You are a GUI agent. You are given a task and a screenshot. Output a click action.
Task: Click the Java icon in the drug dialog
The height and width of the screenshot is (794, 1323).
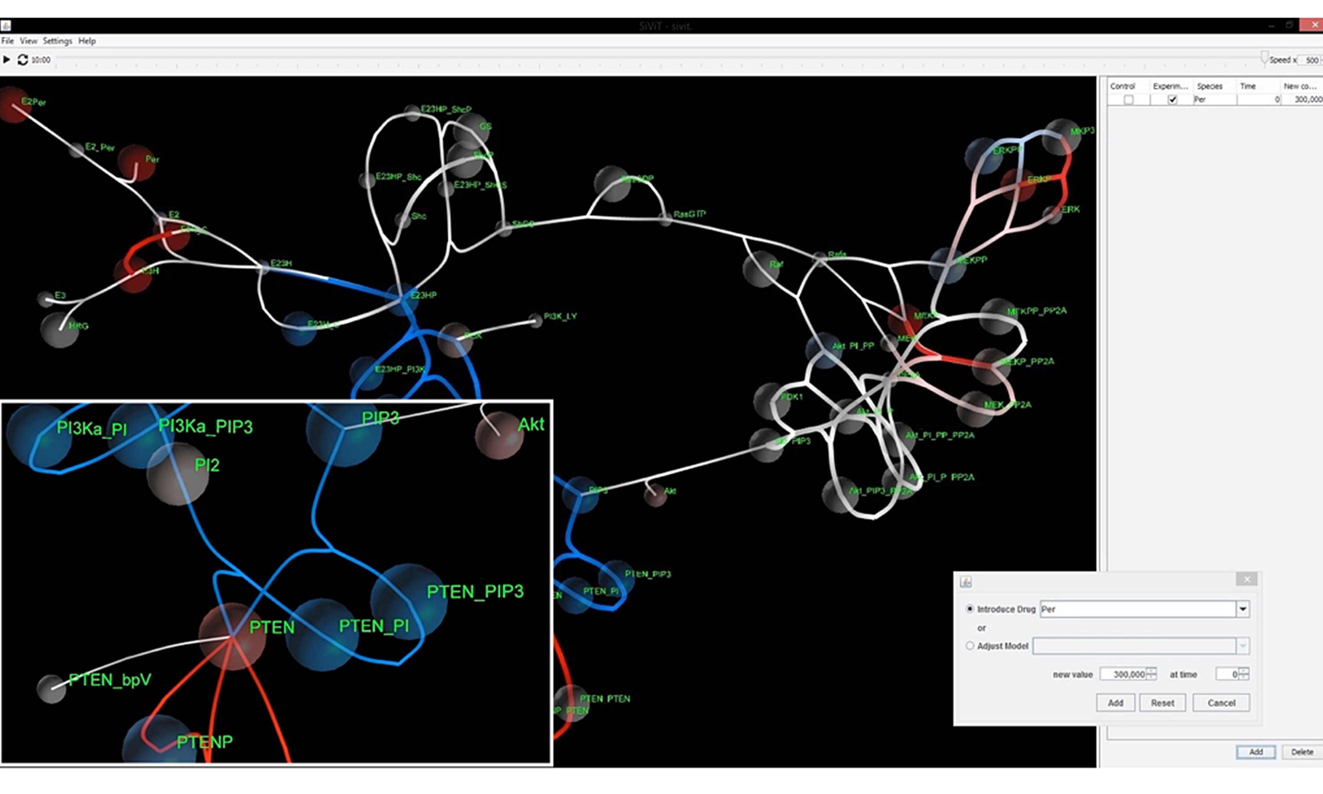click(966, 582)
